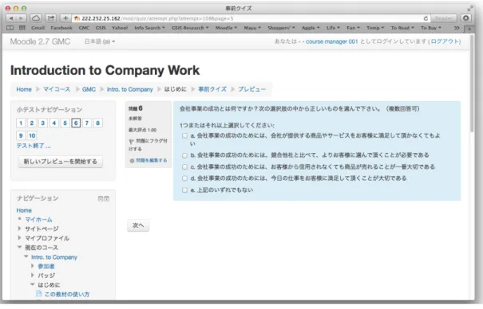Click テスト終了 link
This screenshot has height=309, width=483.
coord(34,146)
